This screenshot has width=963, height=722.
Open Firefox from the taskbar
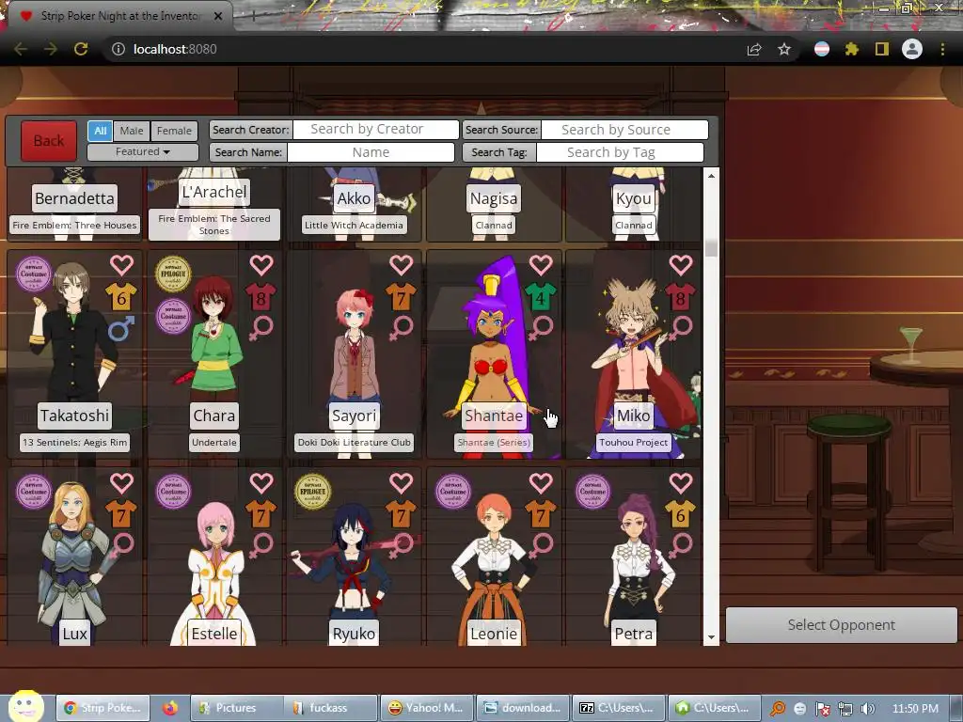pyautogui.click(x=170, y=708)
